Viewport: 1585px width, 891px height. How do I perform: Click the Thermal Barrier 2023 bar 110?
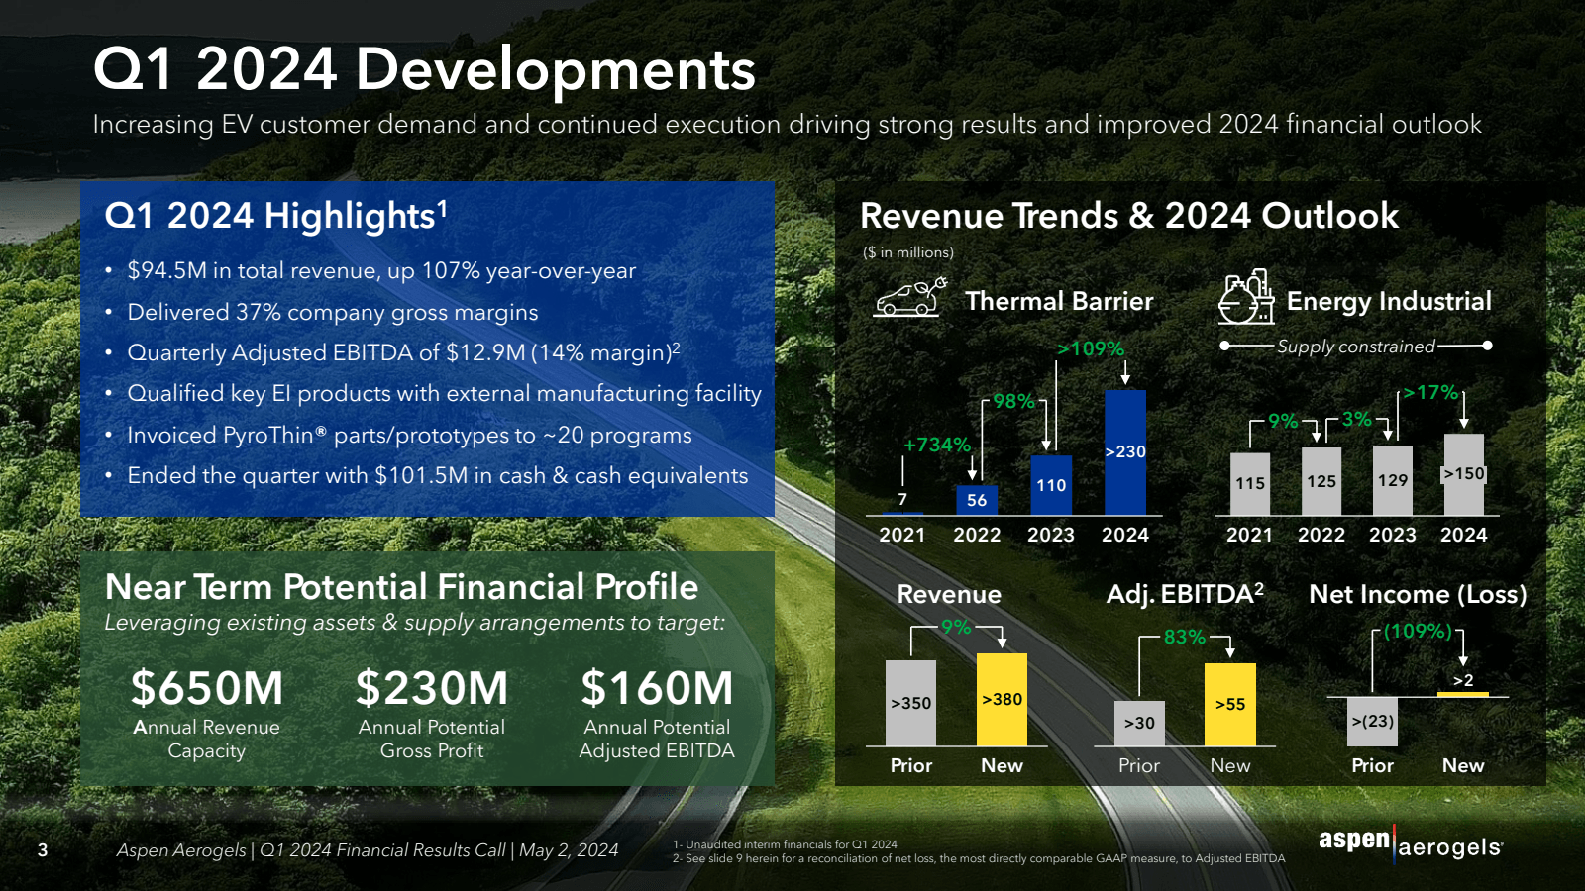(1051, 485)
